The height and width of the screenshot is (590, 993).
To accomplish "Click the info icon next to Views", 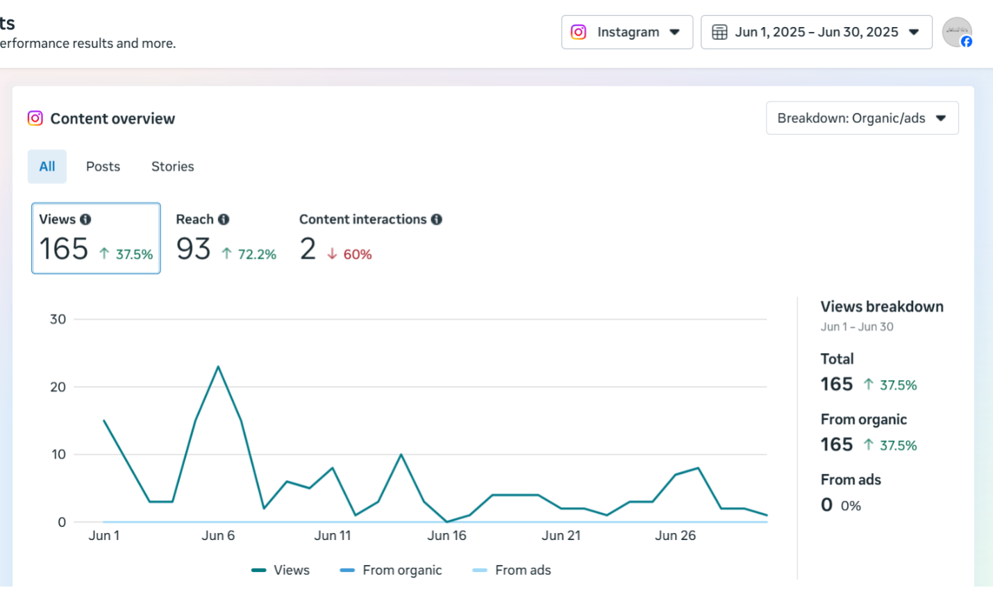I will (x=85, y=220).
